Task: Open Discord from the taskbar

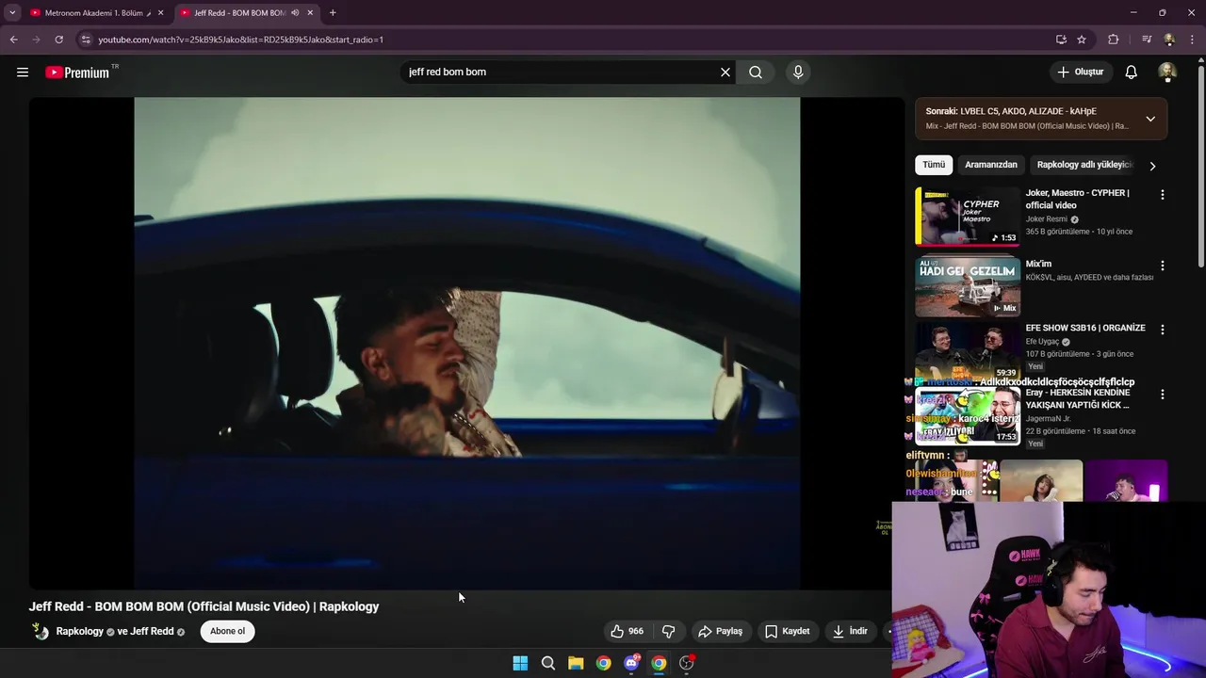Action: (631, 663)
